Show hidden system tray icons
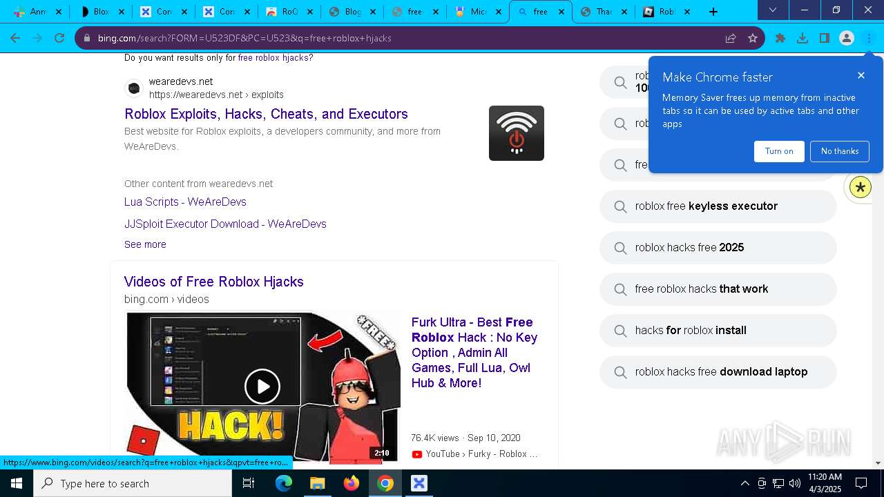The height and width of the screenshot is (497, 884). tap(744, 483)
